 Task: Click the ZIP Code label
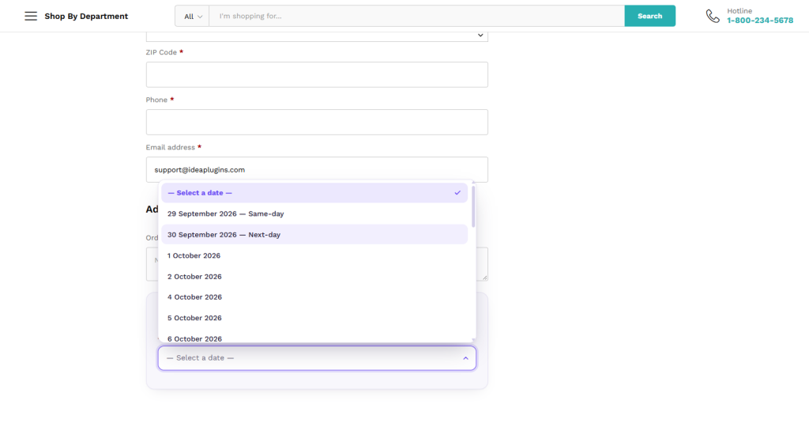click(161, 52)
